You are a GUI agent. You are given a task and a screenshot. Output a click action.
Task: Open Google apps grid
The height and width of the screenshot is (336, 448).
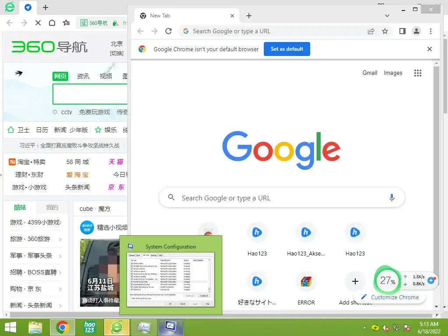tap(418, 73)
